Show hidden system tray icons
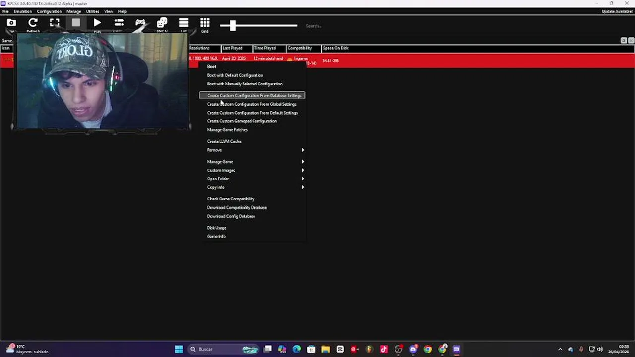635x357 pixels. (x=560, y=349)
